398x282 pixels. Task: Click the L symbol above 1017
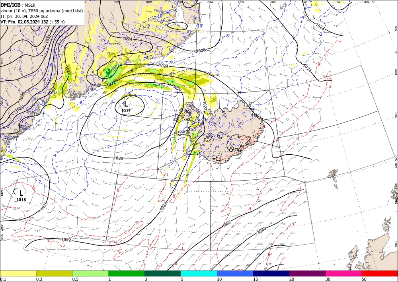click(x=126, y=104)
